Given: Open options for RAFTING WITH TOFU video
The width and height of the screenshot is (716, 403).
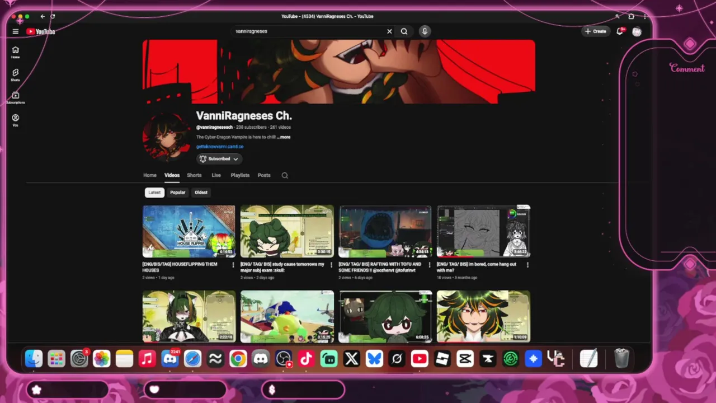Looking at the screenshot, I should tap(430, 265).
